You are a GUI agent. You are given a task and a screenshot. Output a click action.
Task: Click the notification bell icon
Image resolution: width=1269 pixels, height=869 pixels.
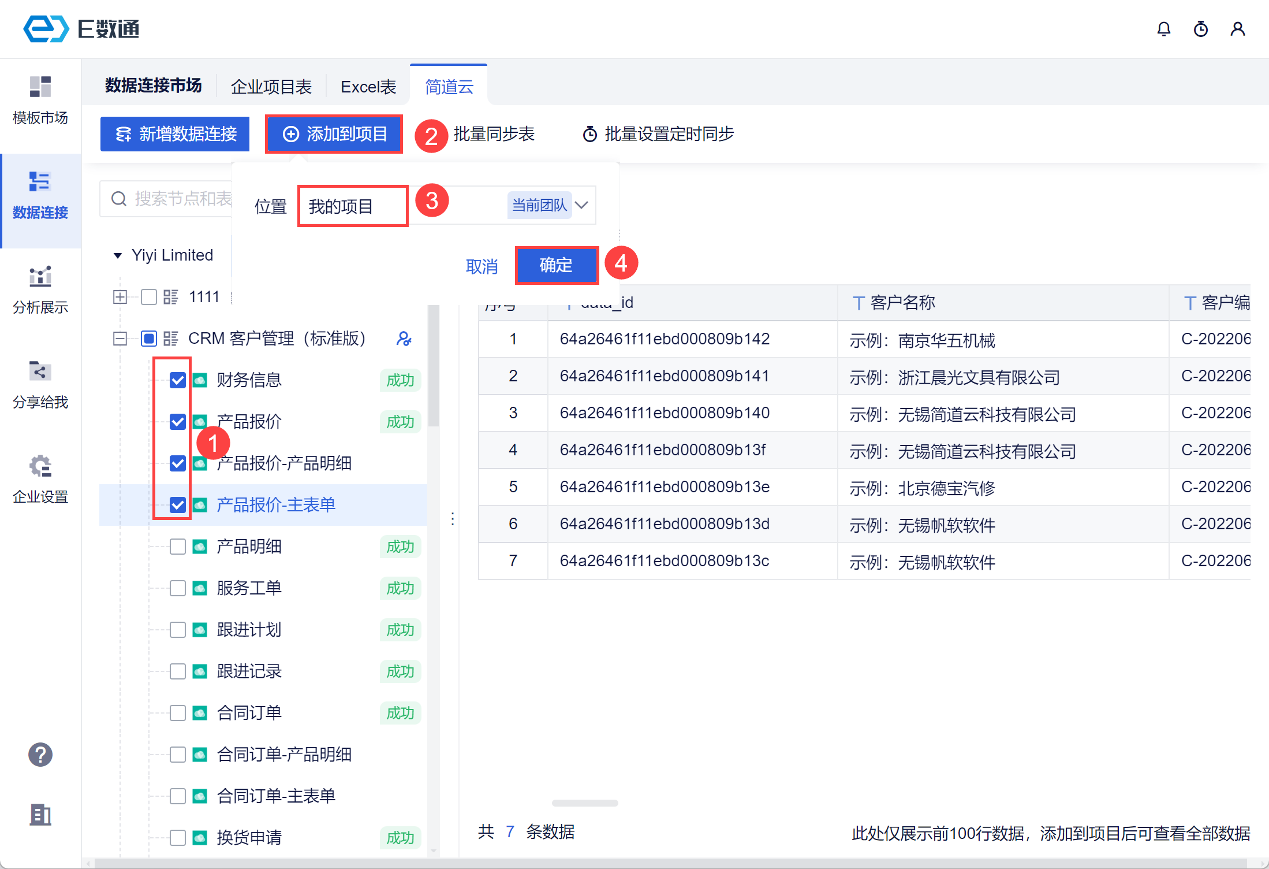(1163, 29)
